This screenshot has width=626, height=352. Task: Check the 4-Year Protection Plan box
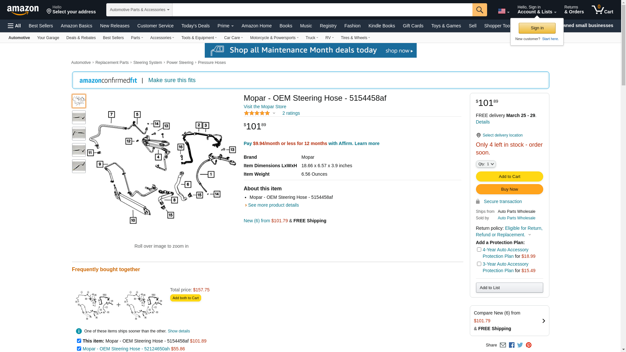(479, 250)
